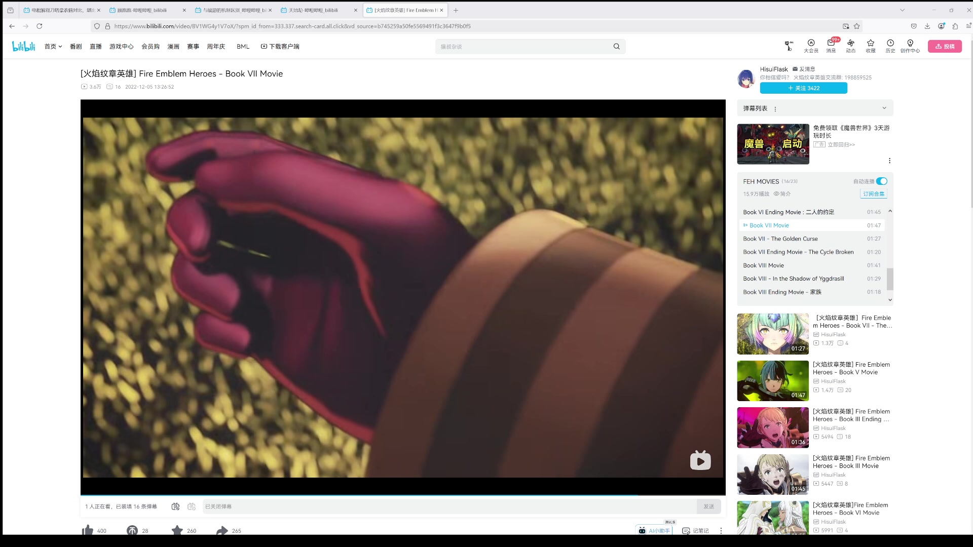Viewport: 973px width, 547px height.
Task: Open 创作中心 creator center icon
Action: click(910, 46)
